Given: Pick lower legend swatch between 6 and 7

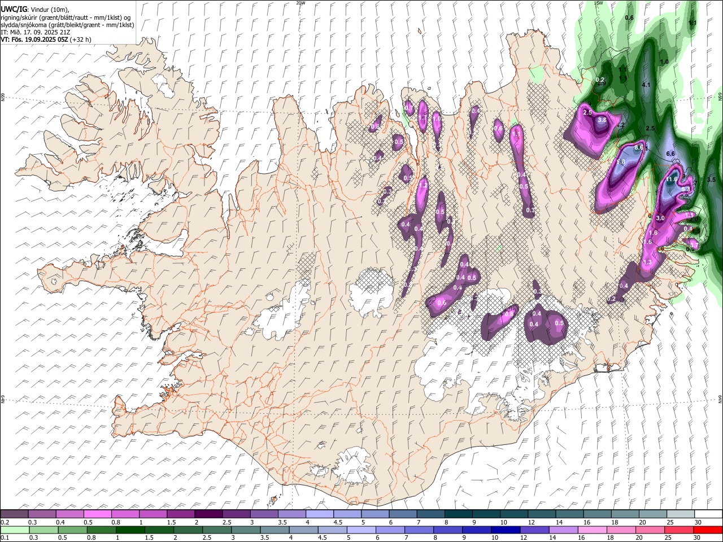Looking at the screenshot, I should click(389, 530).
